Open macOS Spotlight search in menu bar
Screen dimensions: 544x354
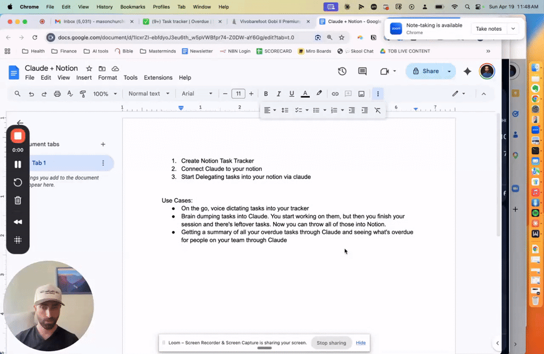click(467, 6)
